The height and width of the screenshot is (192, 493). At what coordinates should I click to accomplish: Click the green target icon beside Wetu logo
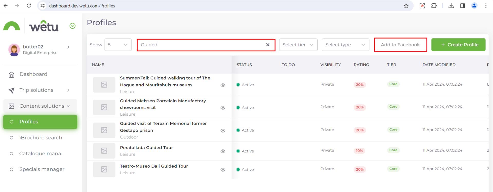(x=72, y=26)
